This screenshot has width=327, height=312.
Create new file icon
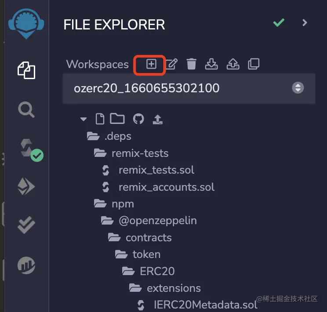pyautogui.click(x=100, y=119)
